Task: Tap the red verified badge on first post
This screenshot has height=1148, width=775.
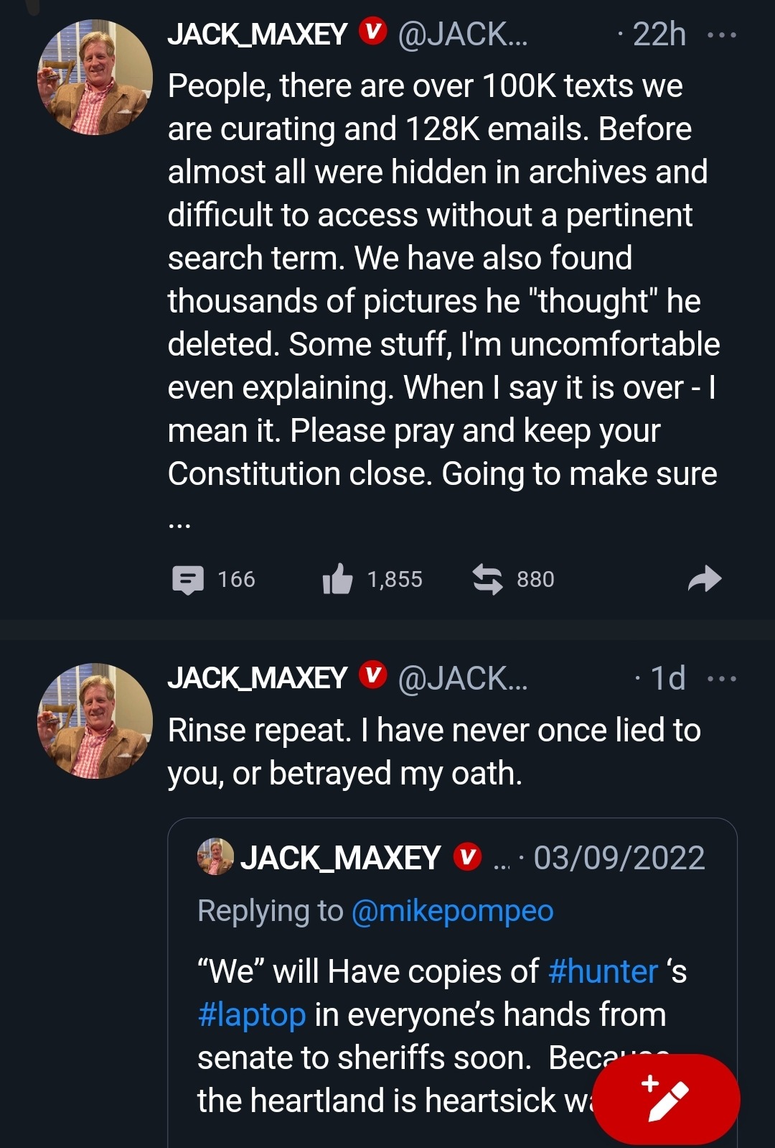Action: [x=372, y=32]
